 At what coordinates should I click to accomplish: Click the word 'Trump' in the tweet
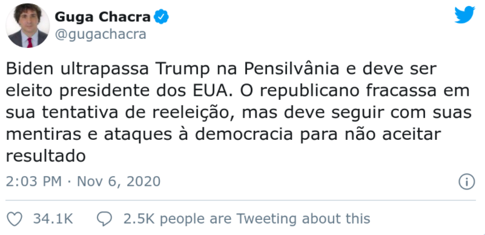tap(182, 70)
